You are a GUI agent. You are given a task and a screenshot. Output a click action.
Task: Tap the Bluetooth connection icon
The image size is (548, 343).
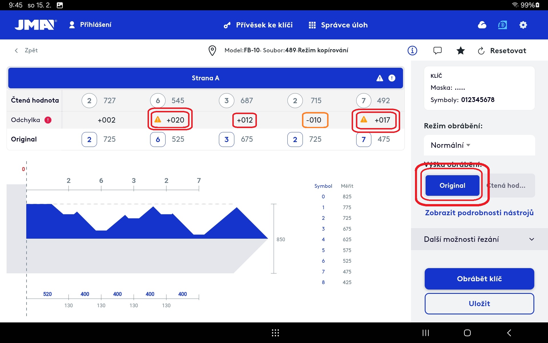click(x=502, y=25)
